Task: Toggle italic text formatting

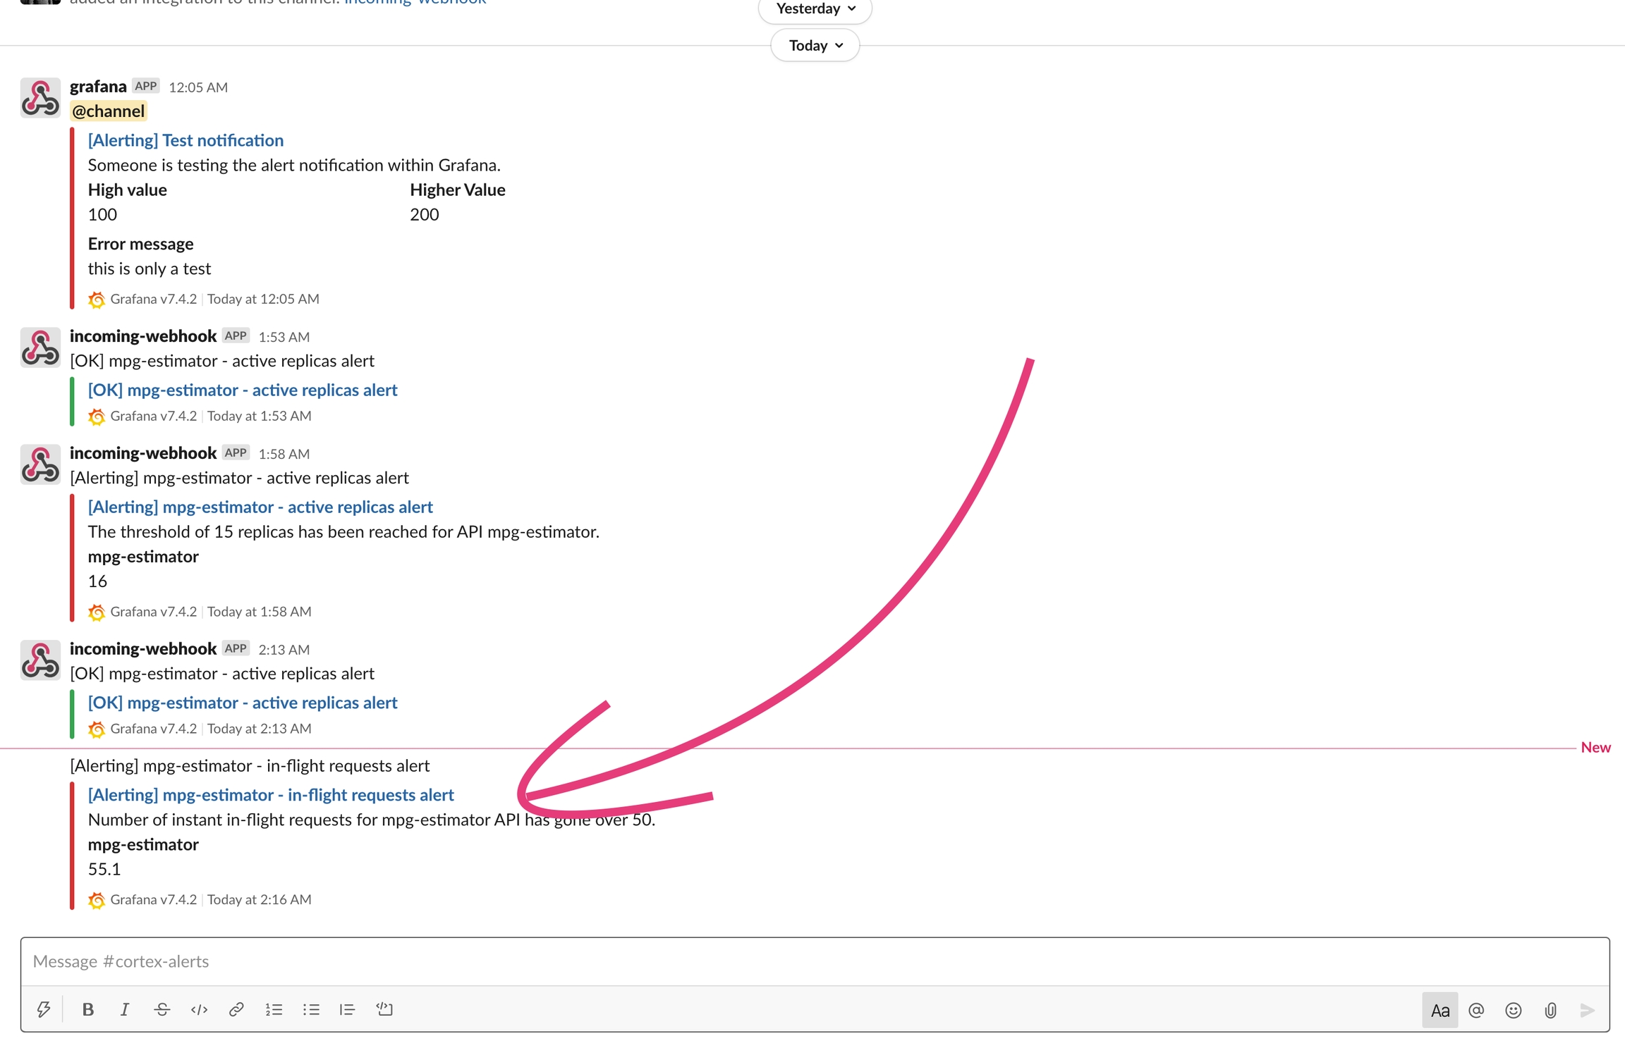Action: 124,1009
